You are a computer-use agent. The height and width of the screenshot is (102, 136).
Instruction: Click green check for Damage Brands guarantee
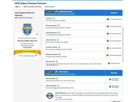(110, 79)
